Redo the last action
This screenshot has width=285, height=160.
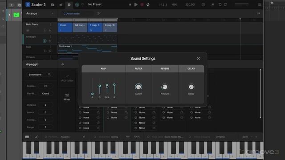coord(225,4)
